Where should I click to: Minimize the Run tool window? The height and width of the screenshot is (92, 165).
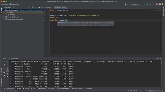click(161, 59)
